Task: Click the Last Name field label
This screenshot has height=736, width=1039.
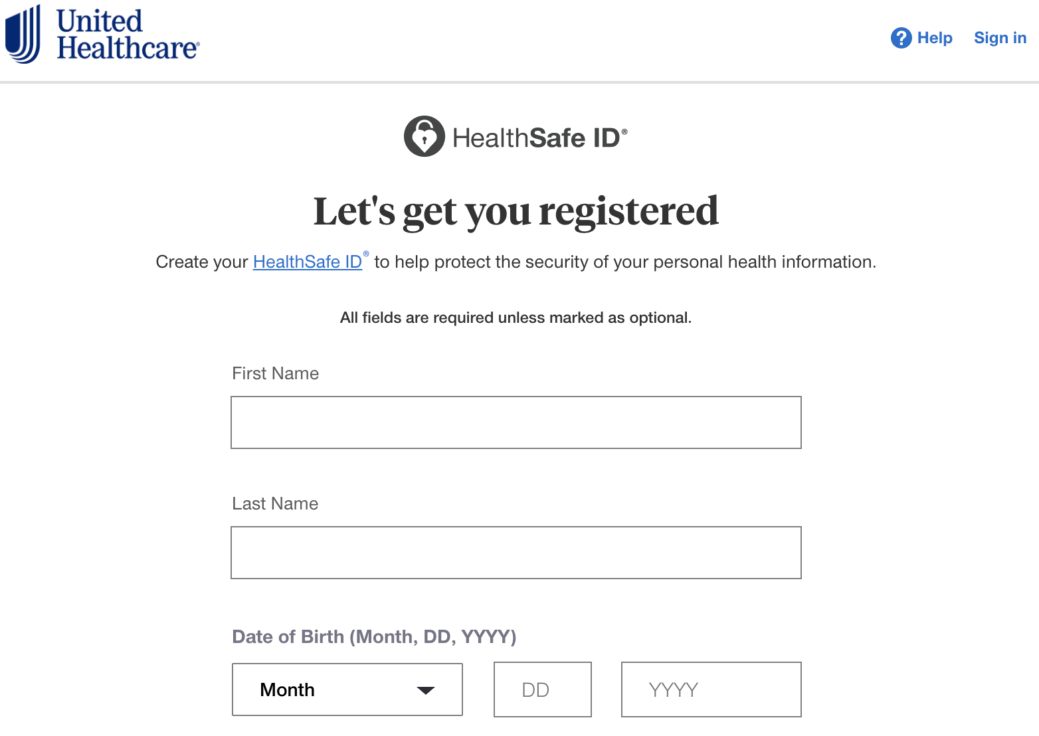Action: pos(275,504)
